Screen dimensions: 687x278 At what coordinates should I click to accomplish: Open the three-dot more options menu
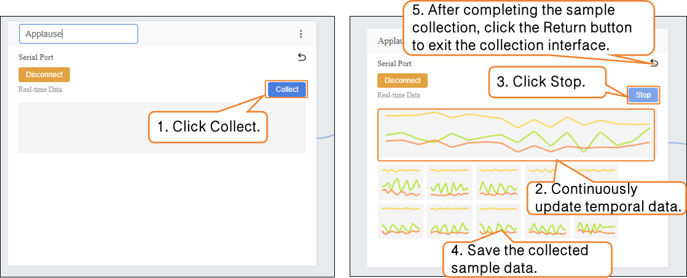click(x=300, y=34)
